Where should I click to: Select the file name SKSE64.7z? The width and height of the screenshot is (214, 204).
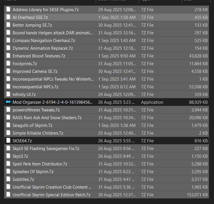pos(22,141)
